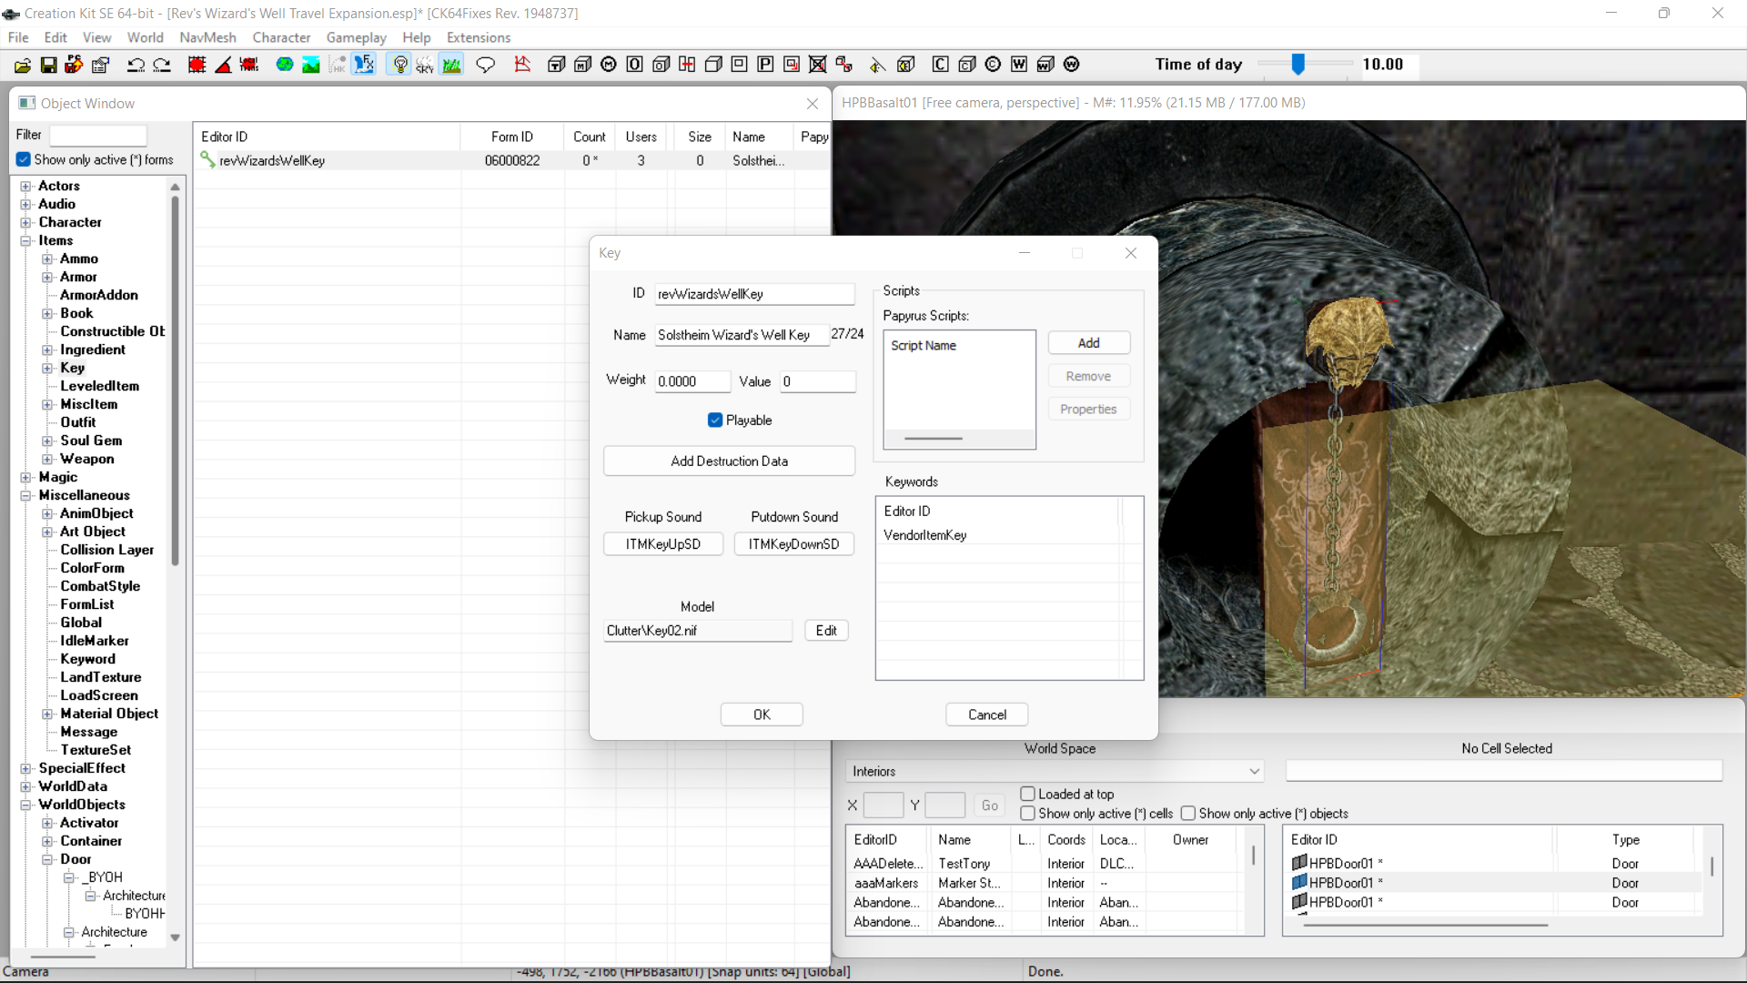Screen dimensions: 1747x983
Task: Toggle the grass toolbar icon
Action: [452, 65]
